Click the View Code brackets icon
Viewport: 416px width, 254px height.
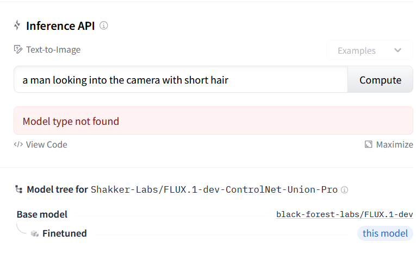click(18, 144)
